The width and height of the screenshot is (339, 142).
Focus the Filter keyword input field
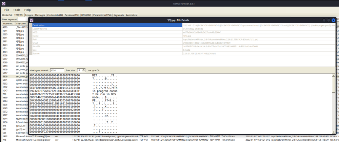23,19
